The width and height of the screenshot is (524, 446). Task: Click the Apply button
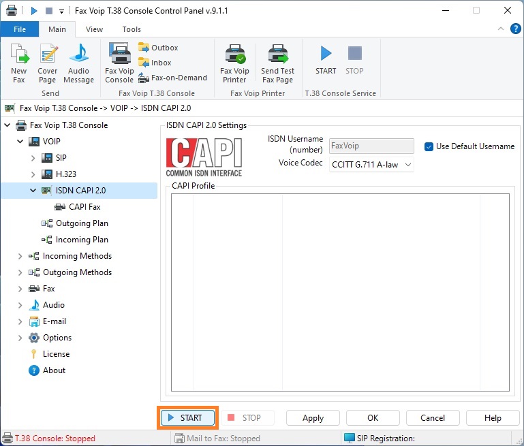point(313,418)
